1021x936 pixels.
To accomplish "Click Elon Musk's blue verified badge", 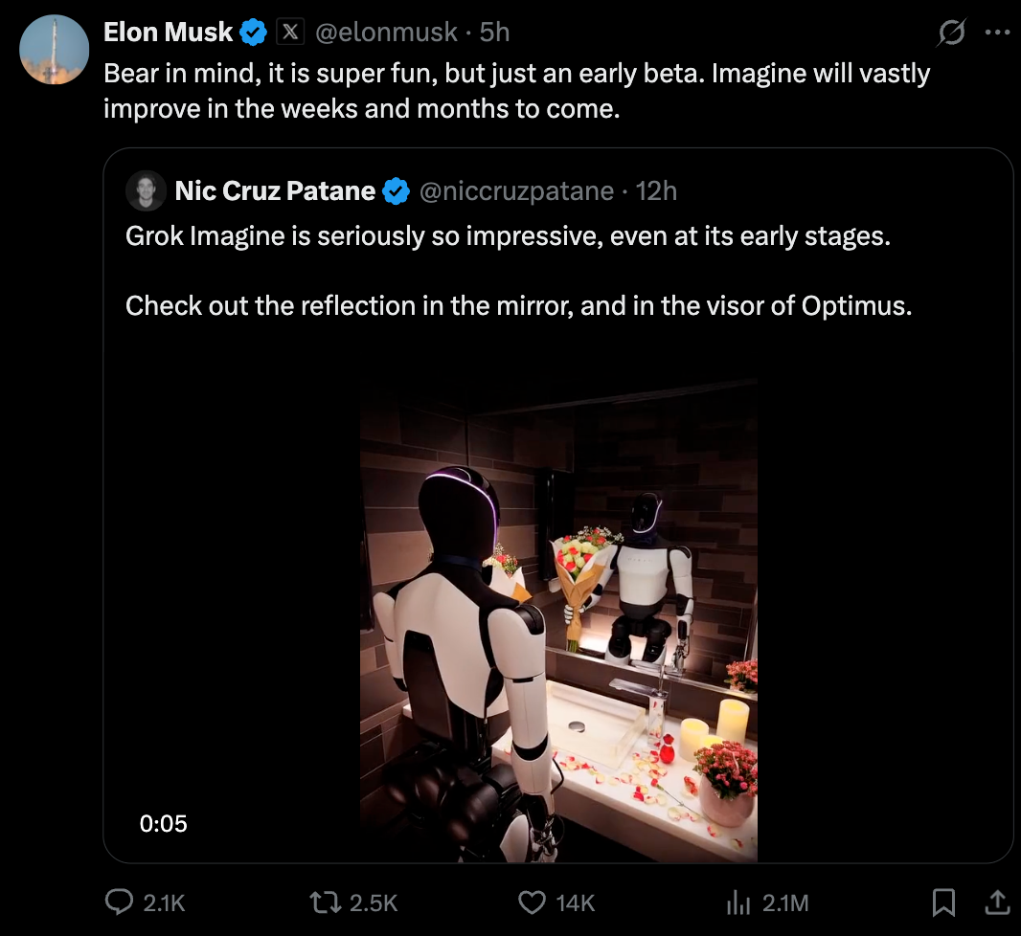I will tap(254, 33).
